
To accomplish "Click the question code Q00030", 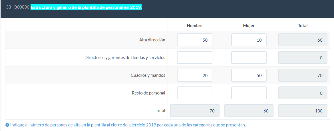I will point(21,7).
